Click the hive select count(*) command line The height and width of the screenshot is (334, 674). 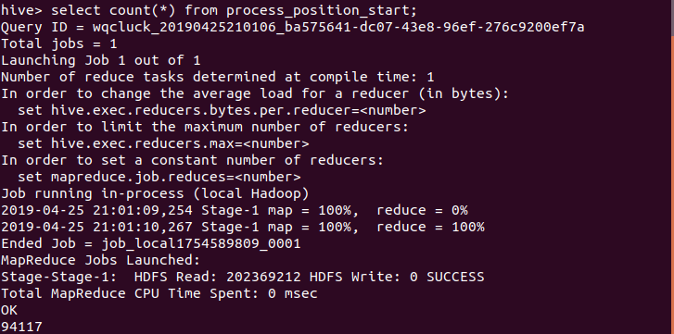click(x=209, y=10)
